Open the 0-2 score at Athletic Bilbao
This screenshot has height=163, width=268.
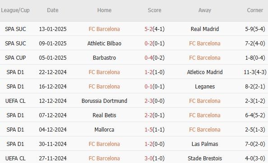click(x=148, y=44)
